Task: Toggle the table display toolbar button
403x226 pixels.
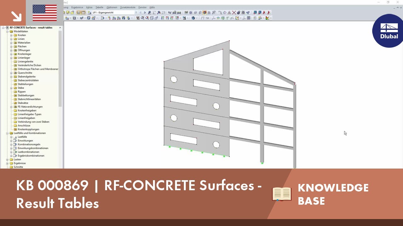Action: tap(83, 13)
